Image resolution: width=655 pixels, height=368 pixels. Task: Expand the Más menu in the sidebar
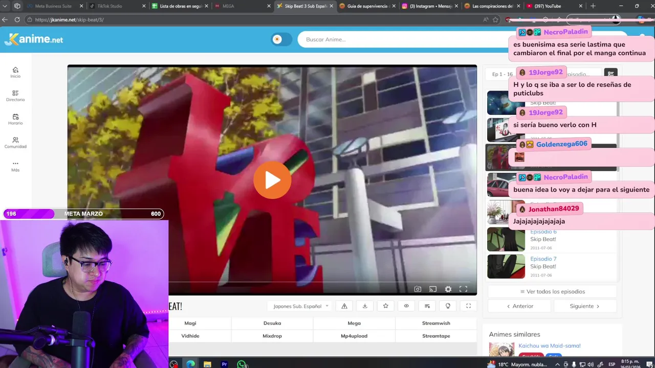pos(15,166)
